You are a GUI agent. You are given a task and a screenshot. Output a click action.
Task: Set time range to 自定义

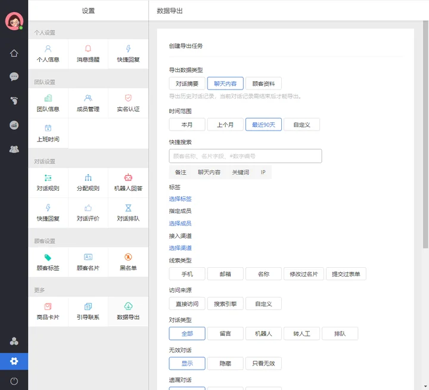[x=301, y=125]
